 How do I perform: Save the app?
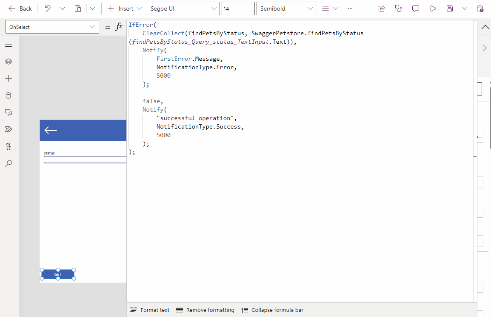click(450, 8)
